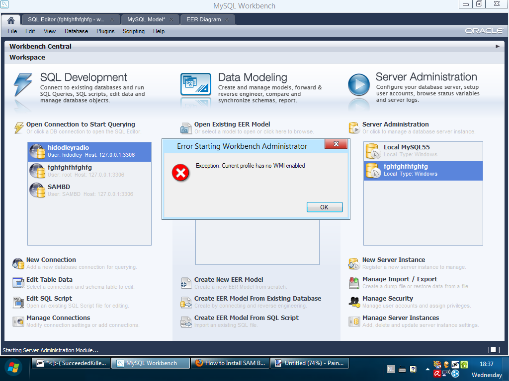Click the "Starting Server Administration Module..." status text
Screen dimensions: 509x381
tap(50, 350)
